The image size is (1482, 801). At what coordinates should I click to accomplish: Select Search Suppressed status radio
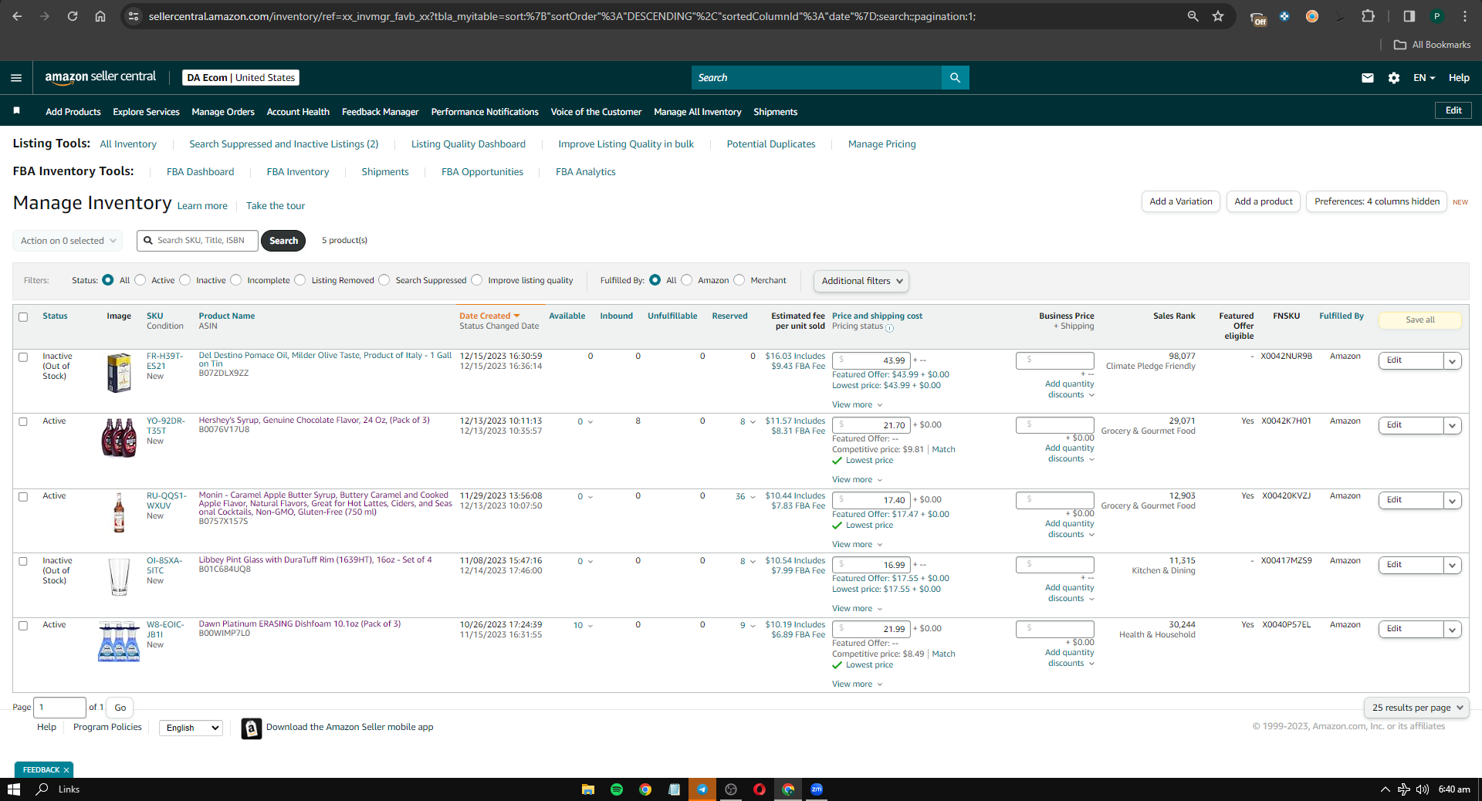(384, 280)
